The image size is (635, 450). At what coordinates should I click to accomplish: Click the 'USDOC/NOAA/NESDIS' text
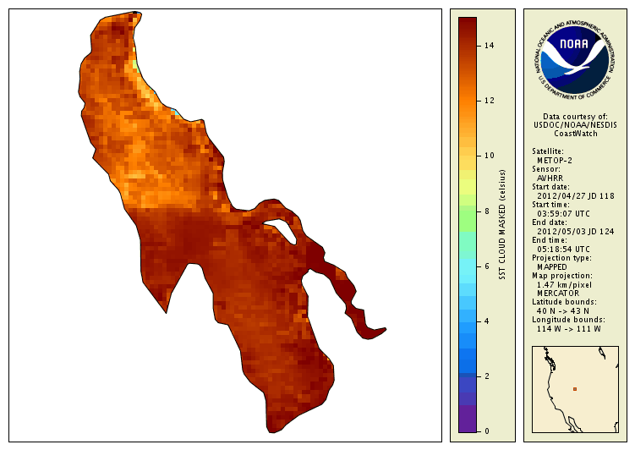(x=575, y=124)
